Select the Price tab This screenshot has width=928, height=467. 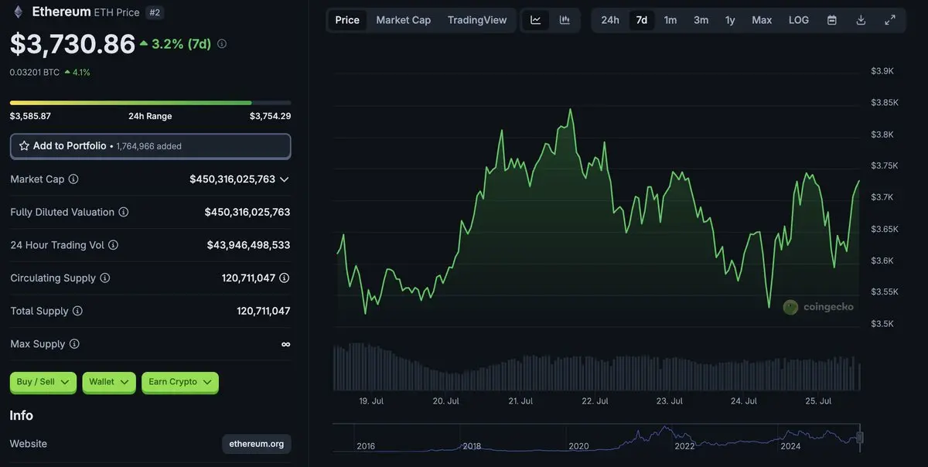click(347, 20)
